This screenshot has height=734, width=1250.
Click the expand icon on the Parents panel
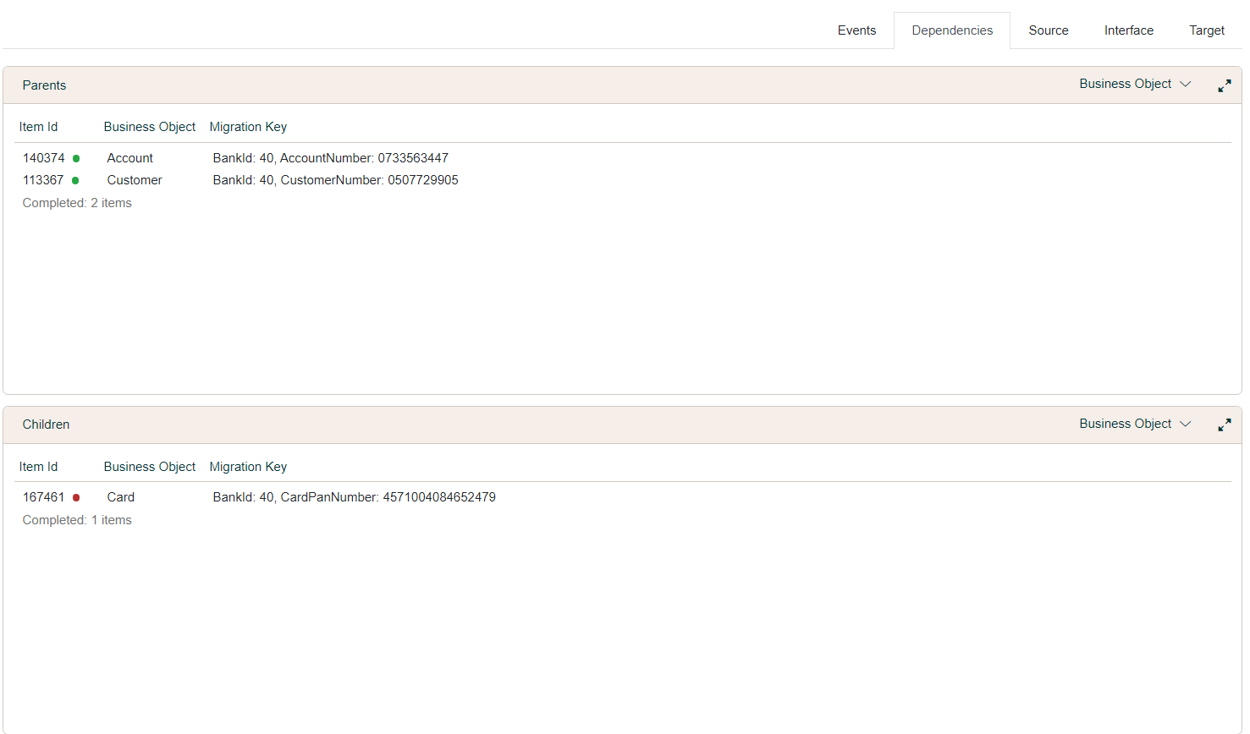click(1224, 85)
